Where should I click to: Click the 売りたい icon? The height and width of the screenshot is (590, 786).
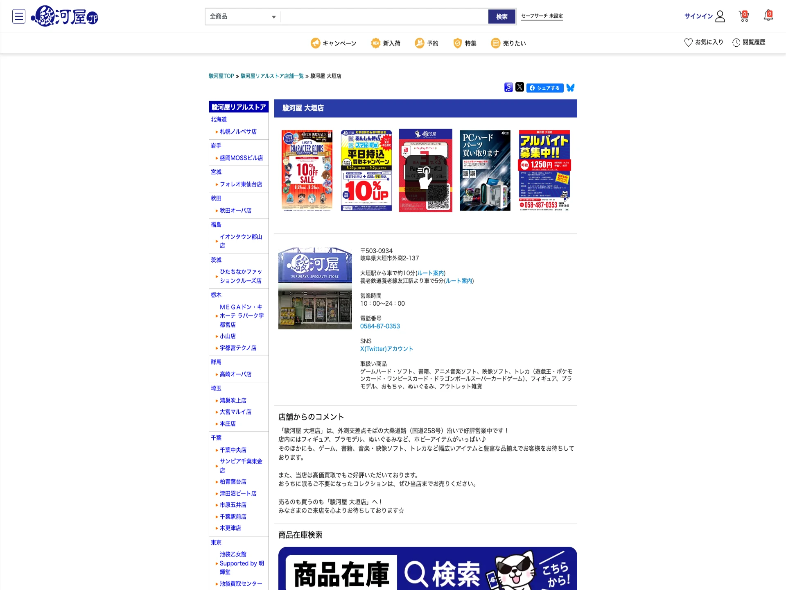pos(495,43)
